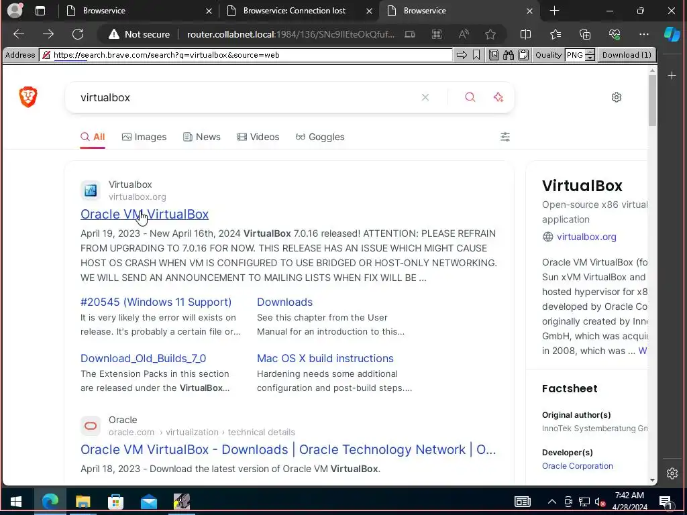Switch to the News tab

click(x=201, y=137)
